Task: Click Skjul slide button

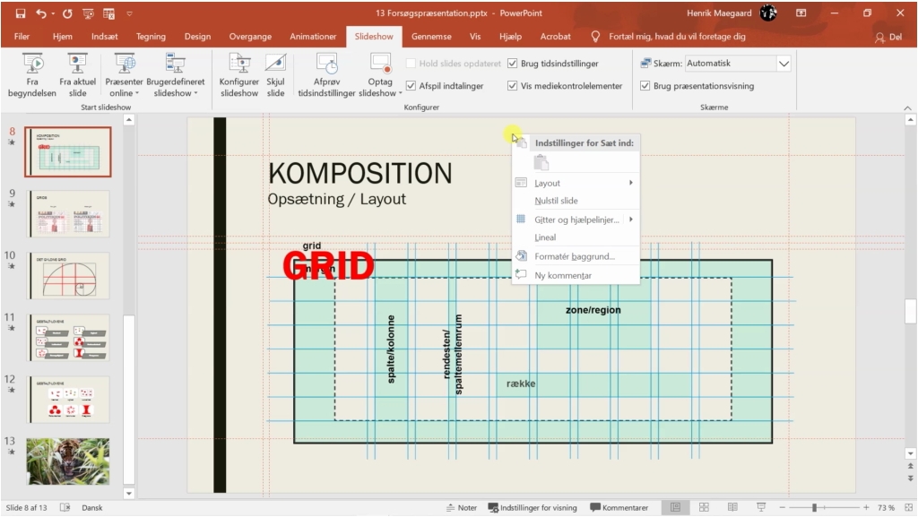Action: pos(275,75)
